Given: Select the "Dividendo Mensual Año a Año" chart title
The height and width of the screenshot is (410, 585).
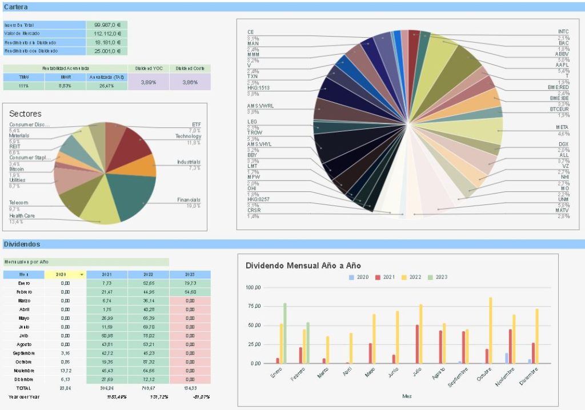Looking at the screenshot, I should tap(303, 266).
